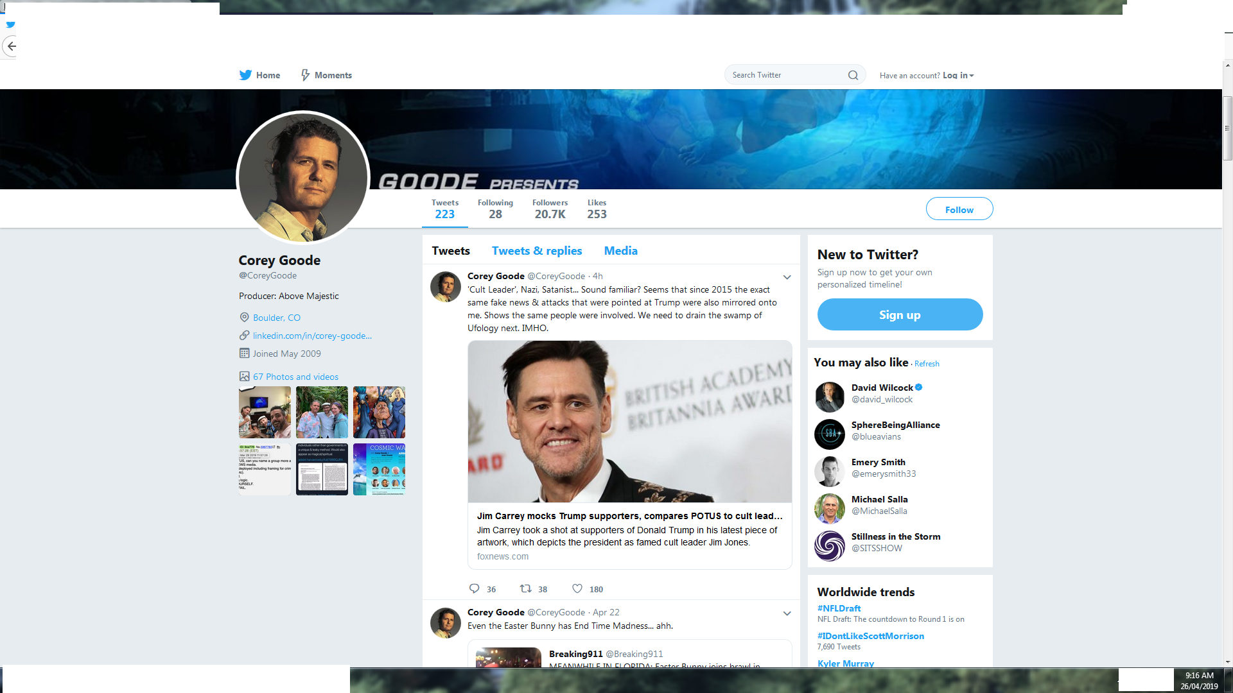
Task: Like the tweet with 180 likes
Action: [577, 588]
